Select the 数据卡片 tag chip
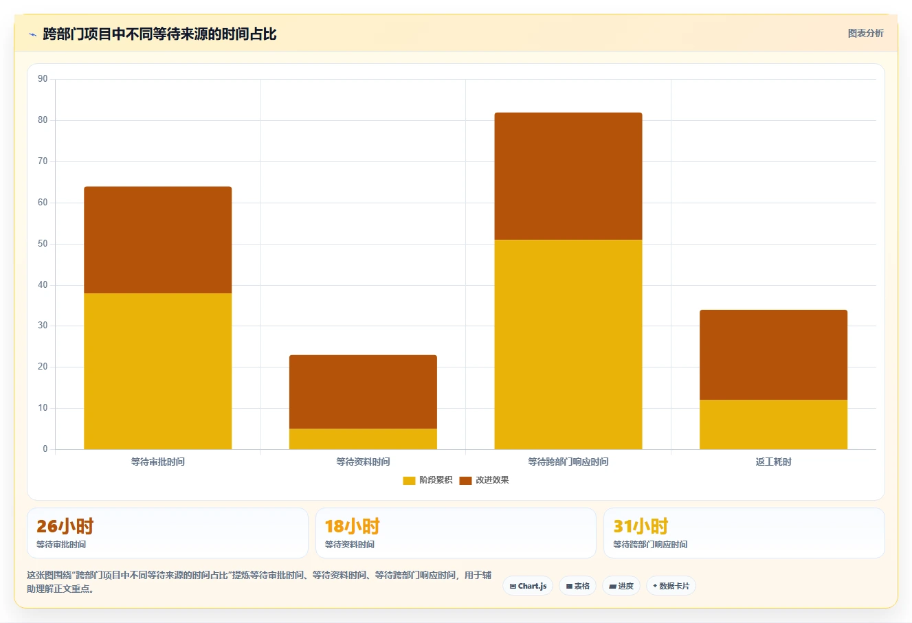The image size is (912, 623). (x=671, y=586)
